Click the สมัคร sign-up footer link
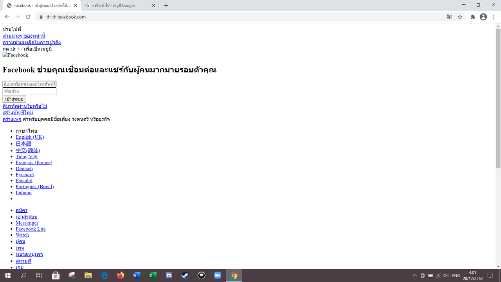Image resolution: width=501 pixels, height=282 pixels. [x=22, y=210]
